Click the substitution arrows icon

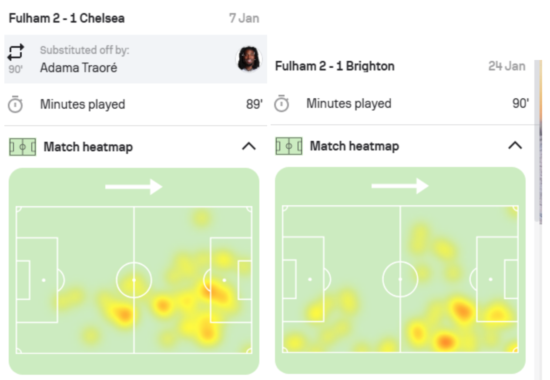click(16, 53)
